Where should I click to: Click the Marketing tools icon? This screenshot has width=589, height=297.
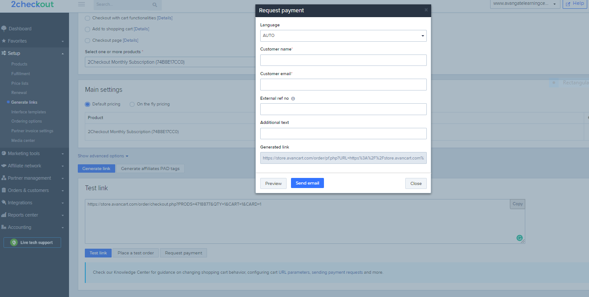(x=4, y=153)
